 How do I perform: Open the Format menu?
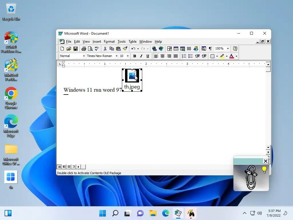(x=109, y=42)
